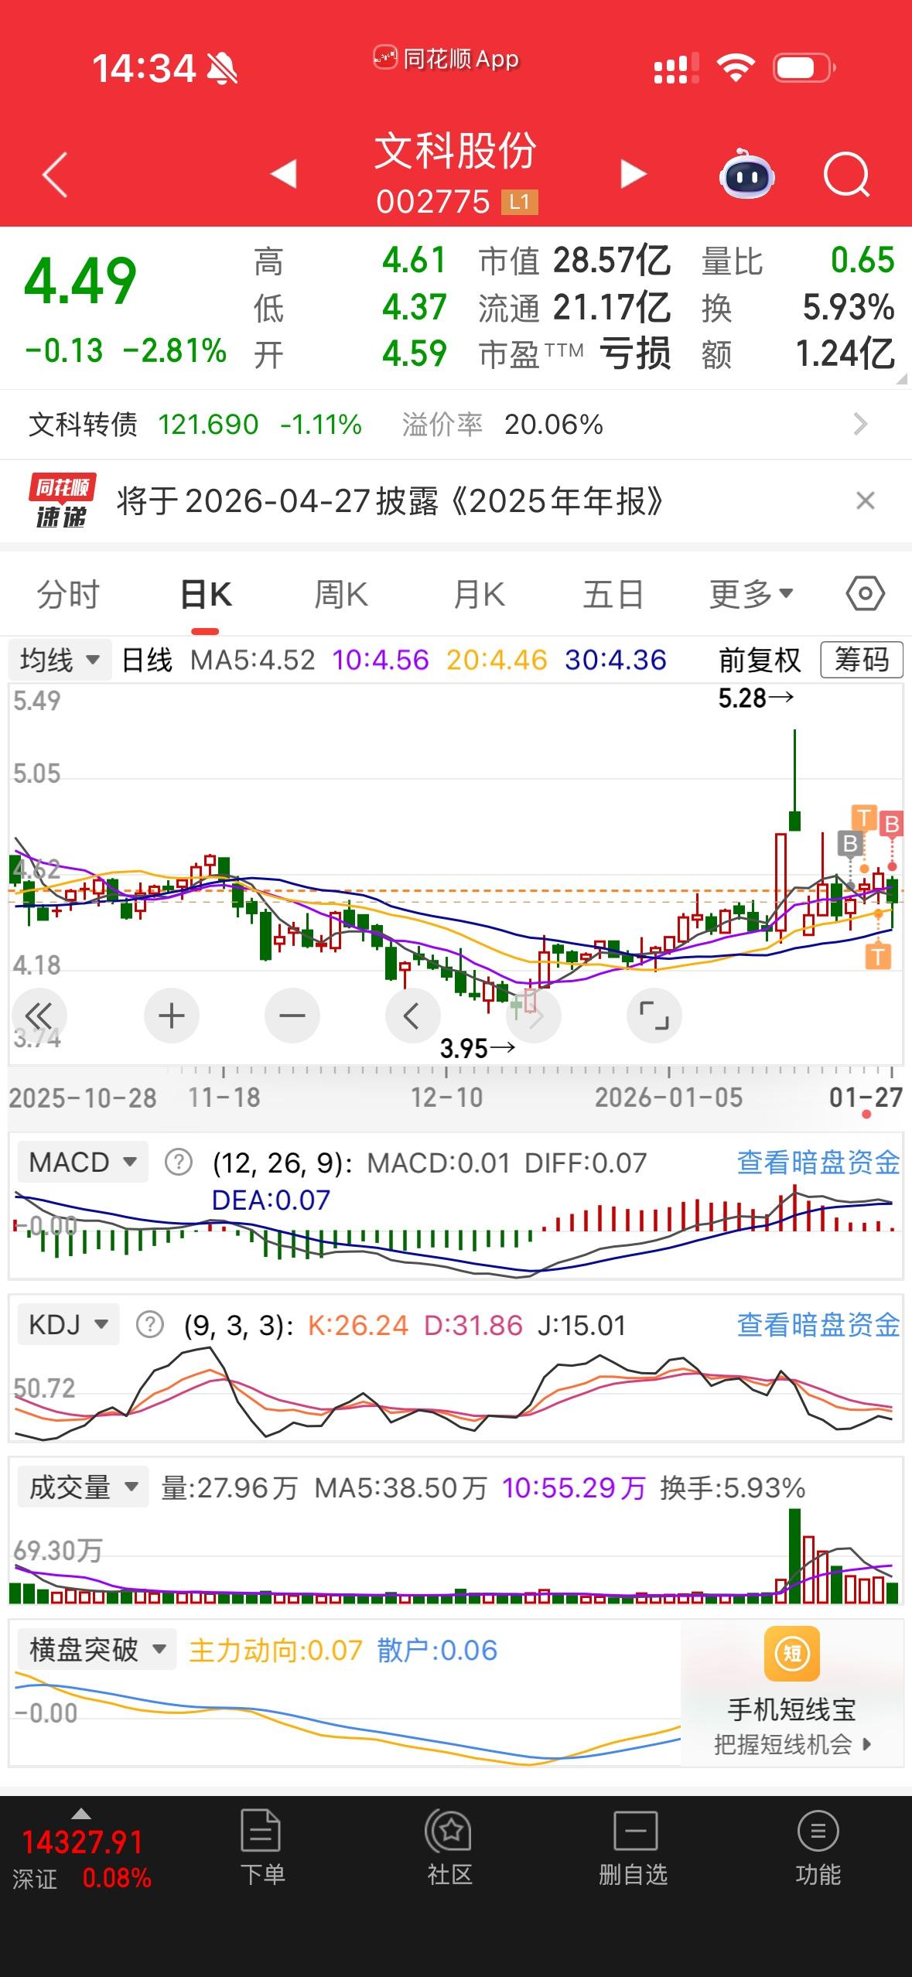Tap red B marker on latest candle
This screenshot has height=1977, width=912.
click(x=892, y=825)
